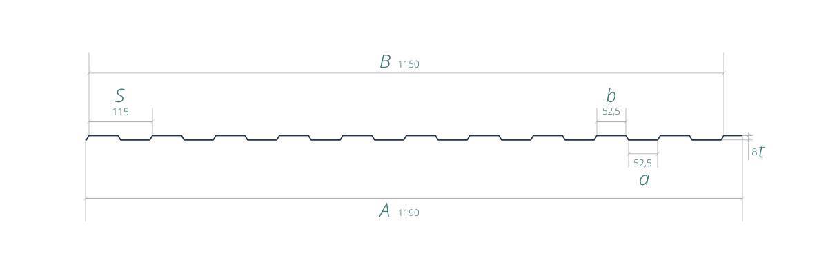Click the left end of the profile
828x276 pixels.
[x=87, y=139]
